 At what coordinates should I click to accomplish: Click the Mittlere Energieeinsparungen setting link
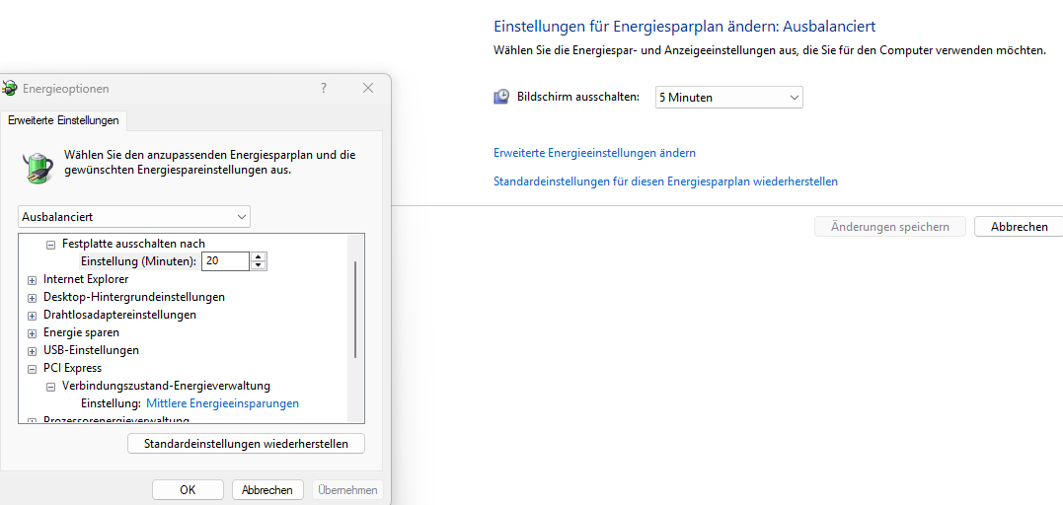(x=222, y=403)
